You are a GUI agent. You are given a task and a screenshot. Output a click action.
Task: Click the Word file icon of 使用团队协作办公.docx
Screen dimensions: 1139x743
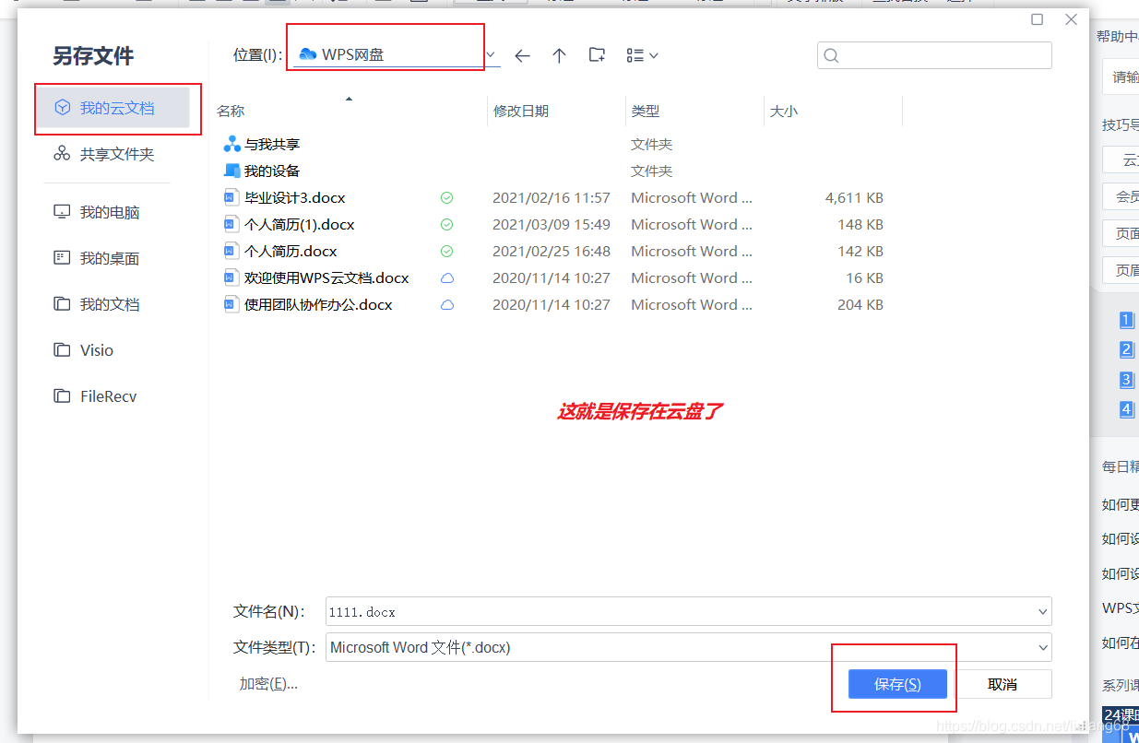click(231, 304)
